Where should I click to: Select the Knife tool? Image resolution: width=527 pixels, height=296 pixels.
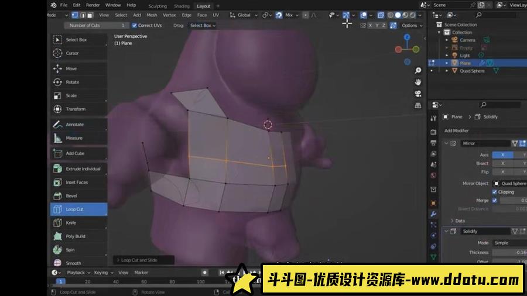[78, 223]
